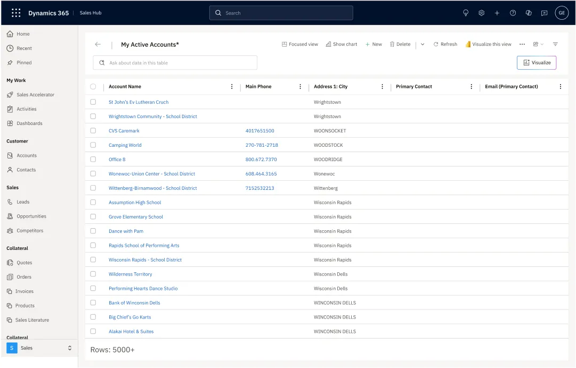
Task: Open the Account Name column options menu
Action: click(x=231, y=86)
